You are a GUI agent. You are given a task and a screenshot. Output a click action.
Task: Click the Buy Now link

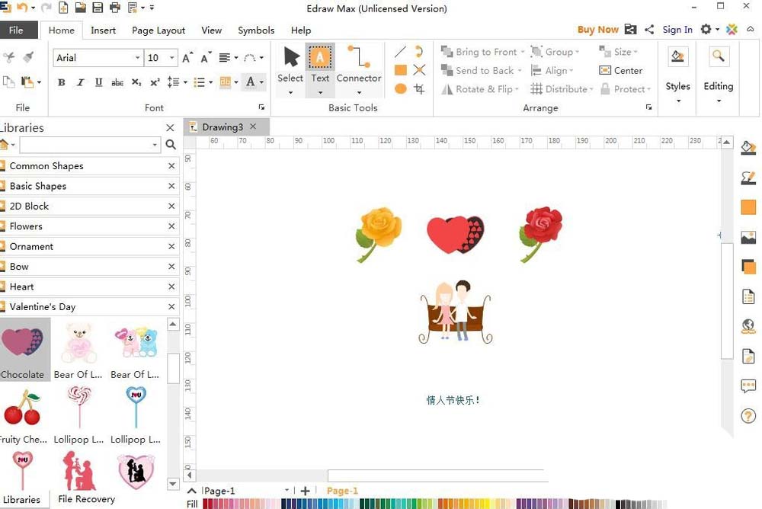[x=597, y=29]
